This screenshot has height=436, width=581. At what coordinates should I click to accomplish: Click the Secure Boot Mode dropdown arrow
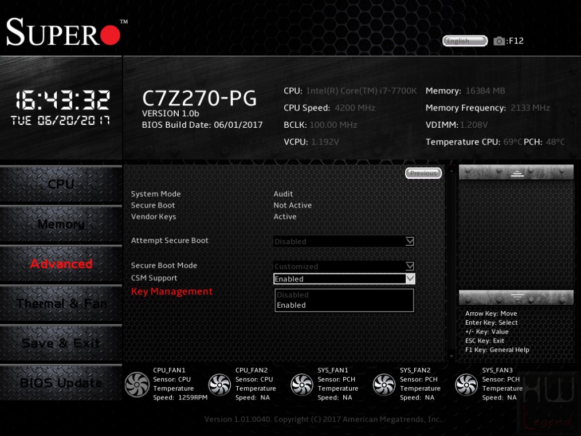410,266
